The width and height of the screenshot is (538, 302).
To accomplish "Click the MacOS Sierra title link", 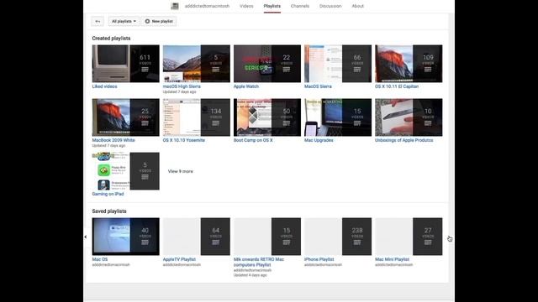I will (x=318, y=86).
